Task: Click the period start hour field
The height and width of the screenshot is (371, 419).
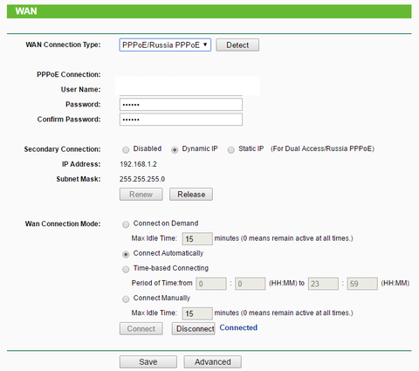Action: (211, 284)
